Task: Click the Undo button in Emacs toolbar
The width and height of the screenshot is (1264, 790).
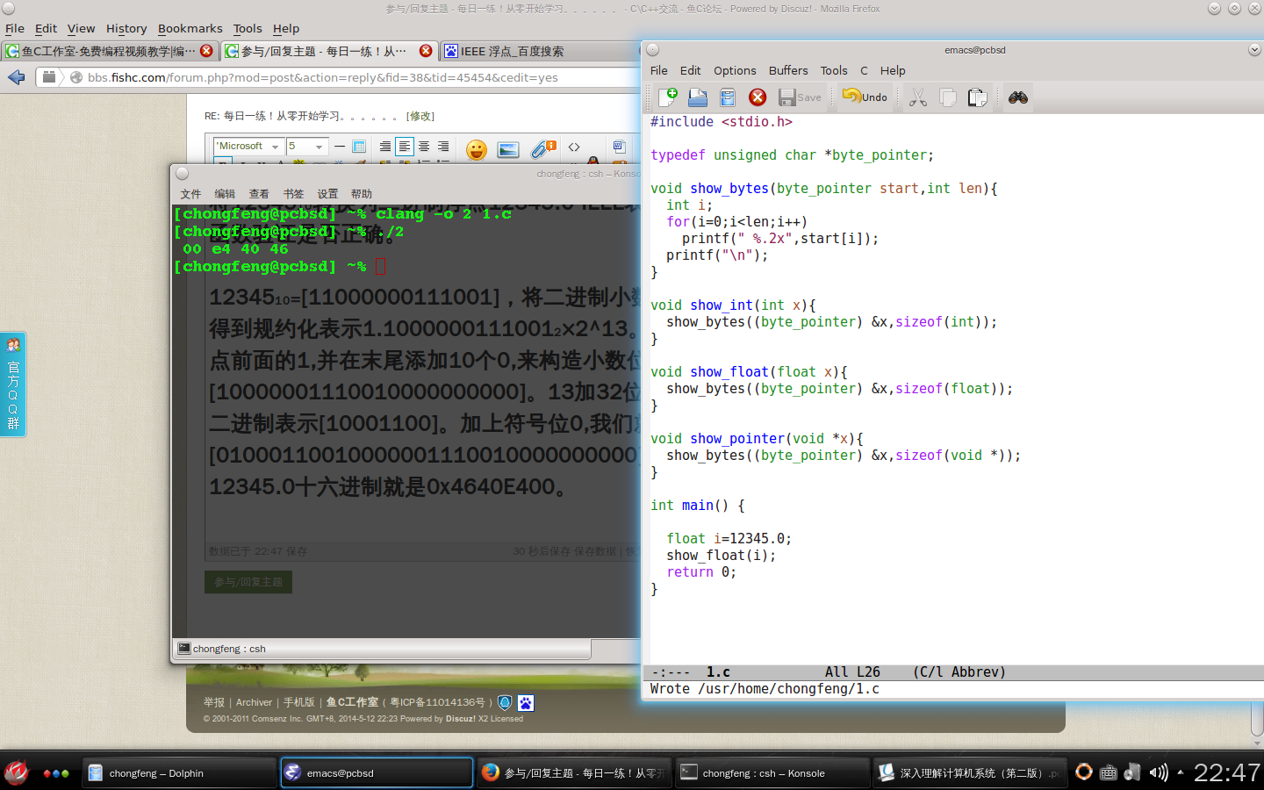Action: click(865, 97)
